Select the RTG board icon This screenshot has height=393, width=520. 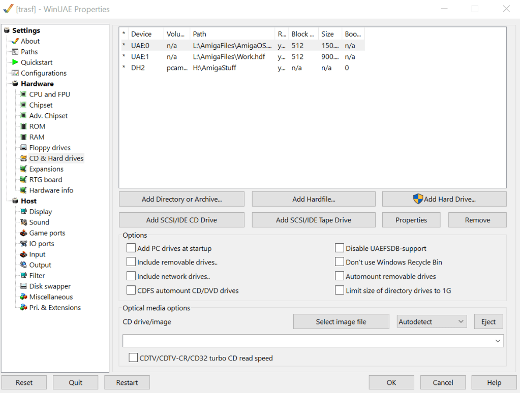click(x=23, y=180)
